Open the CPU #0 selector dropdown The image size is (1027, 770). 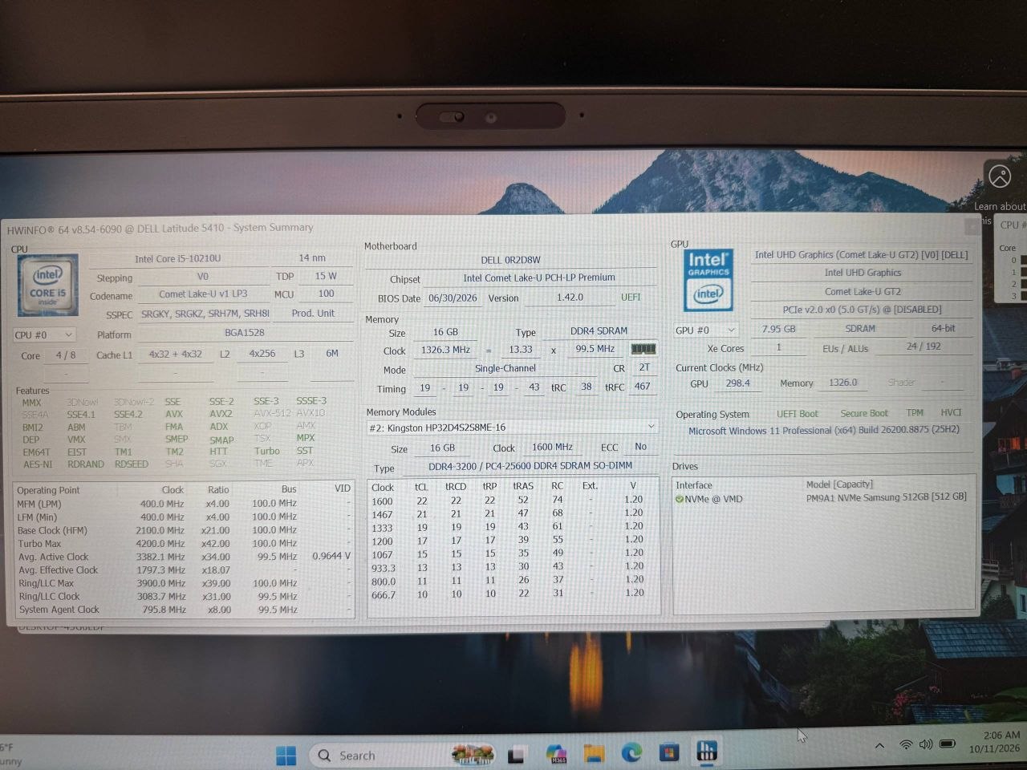coord(44,334)
